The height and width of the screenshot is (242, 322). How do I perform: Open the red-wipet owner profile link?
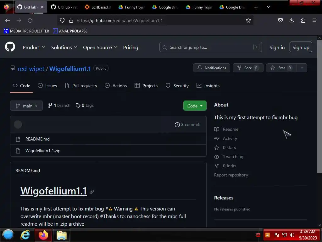click(x=31, y=69)
